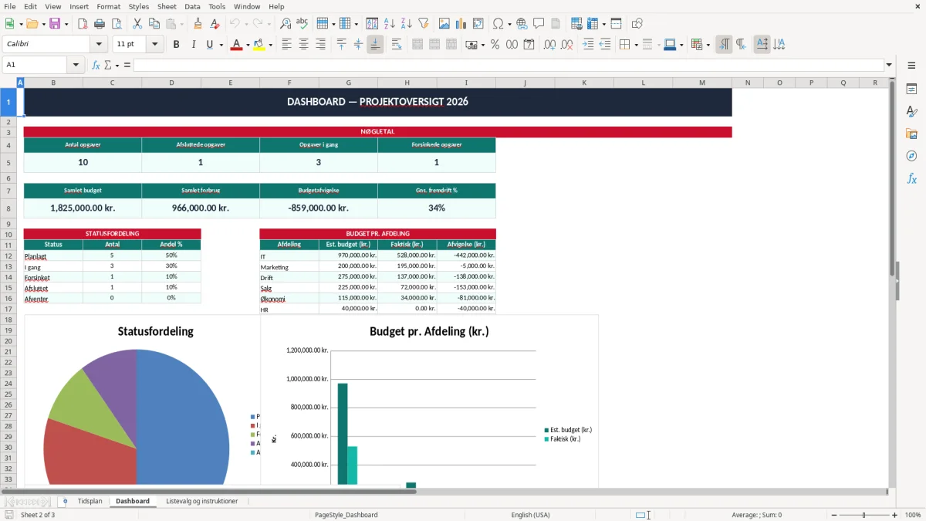Toggle Underline formatting

tap(209, 45)
